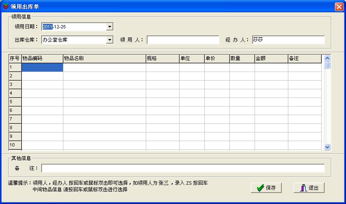Click the table scrollbar thumb
Screen dimensions: 346x204
coord(327,65)
